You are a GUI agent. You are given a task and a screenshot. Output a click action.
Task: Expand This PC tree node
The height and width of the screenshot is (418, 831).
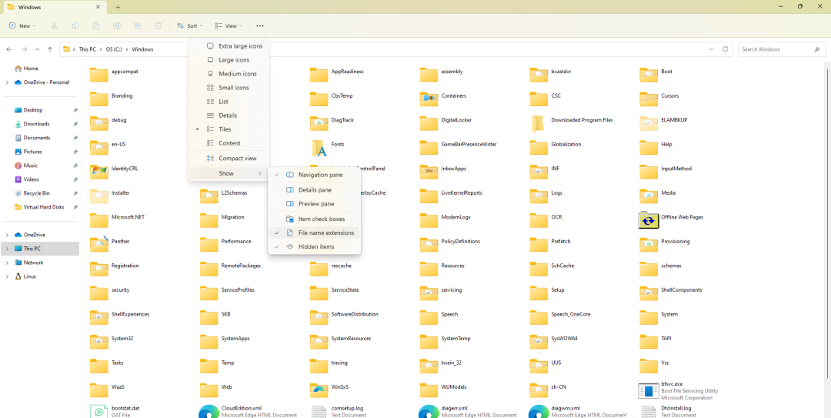(x=7, y=248)
